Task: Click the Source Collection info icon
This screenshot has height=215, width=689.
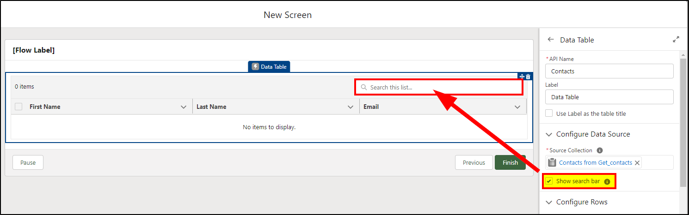Action: 600,150
